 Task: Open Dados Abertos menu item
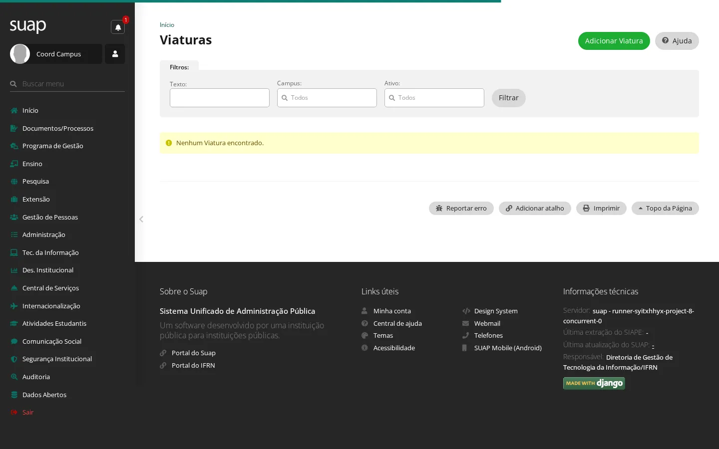[67, 395]
